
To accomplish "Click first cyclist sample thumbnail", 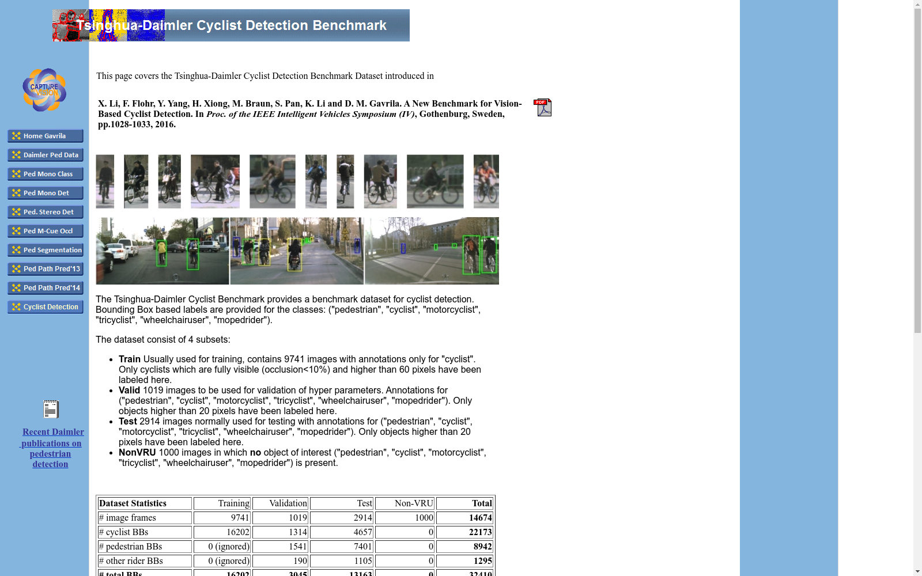I will [105, 181].
